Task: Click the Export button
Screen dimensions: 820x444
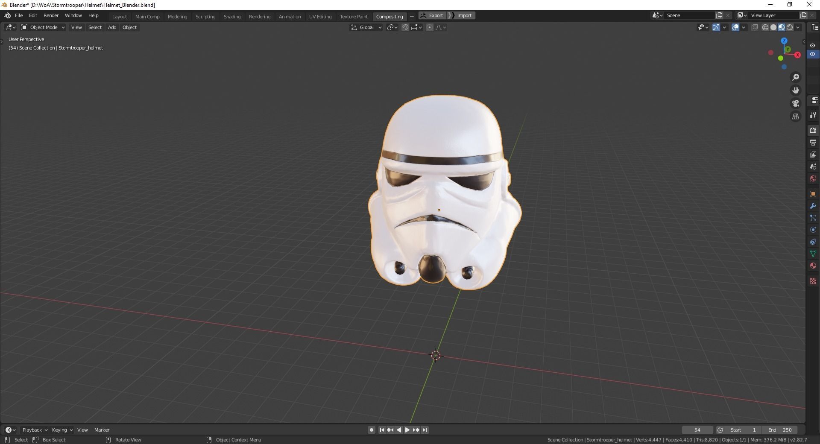Action: pyautogui.click(x=432, y=15)
